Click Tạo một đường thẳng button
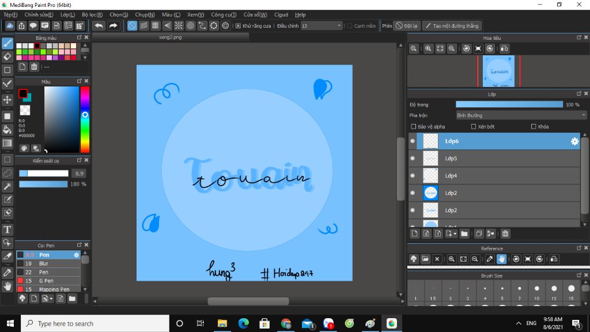 point(452,25)
